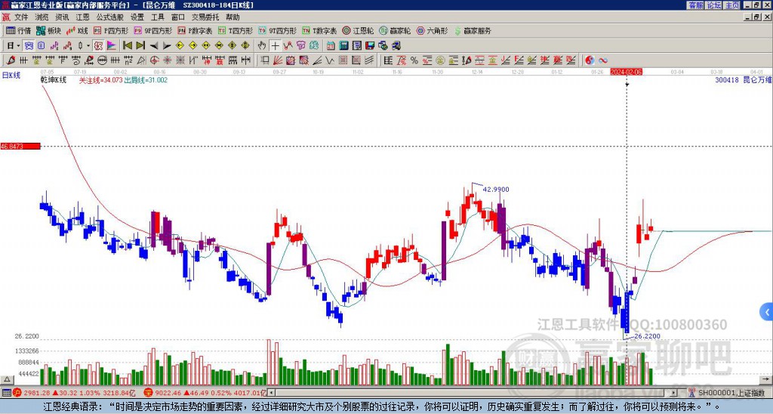Click the truck icon in toolbar

click(396, 46)
